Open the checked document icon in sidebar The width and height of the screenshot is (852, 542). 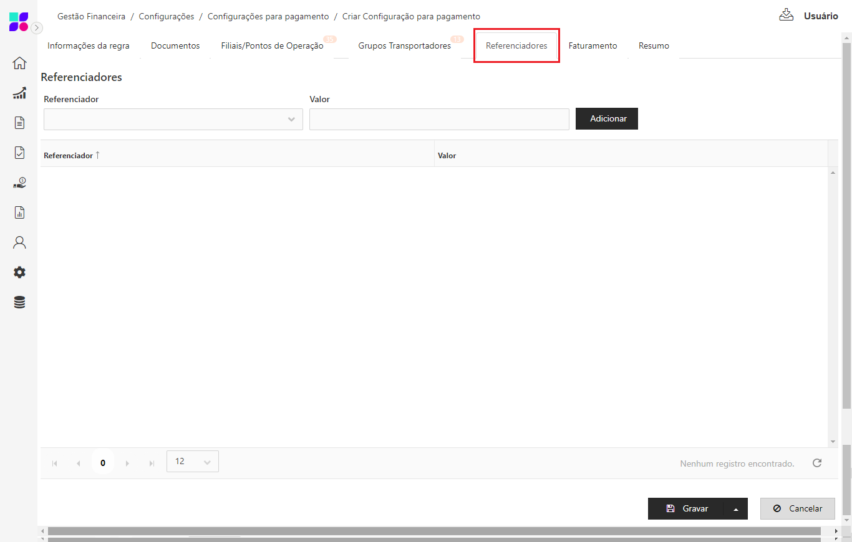pyautogui.click(x=19, y=153)
